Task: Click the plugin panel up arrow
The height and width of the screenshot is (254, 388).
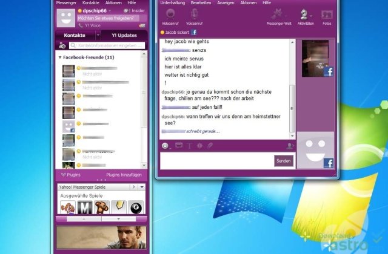Action: click(x=84, y=219)
